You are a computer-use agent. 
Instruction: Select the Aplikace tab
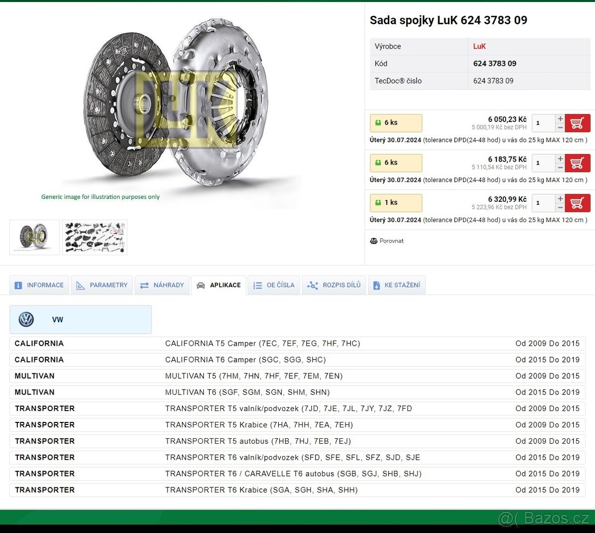point(219,285)
